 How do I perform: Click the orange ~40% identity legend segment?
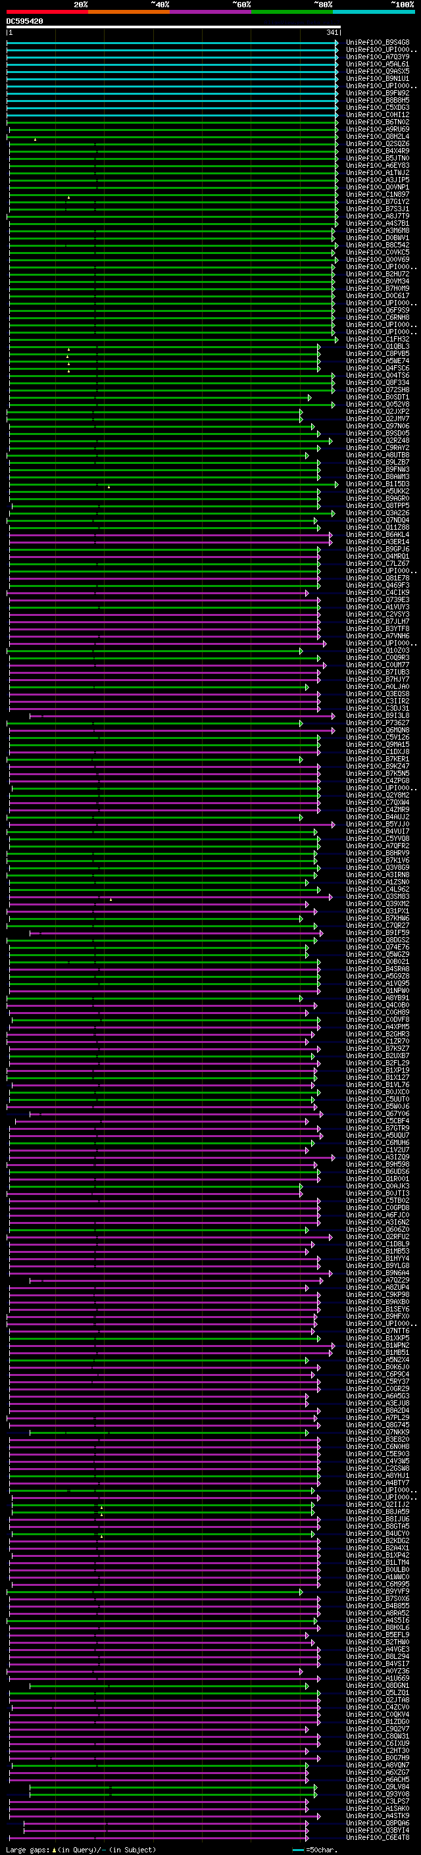129,12
